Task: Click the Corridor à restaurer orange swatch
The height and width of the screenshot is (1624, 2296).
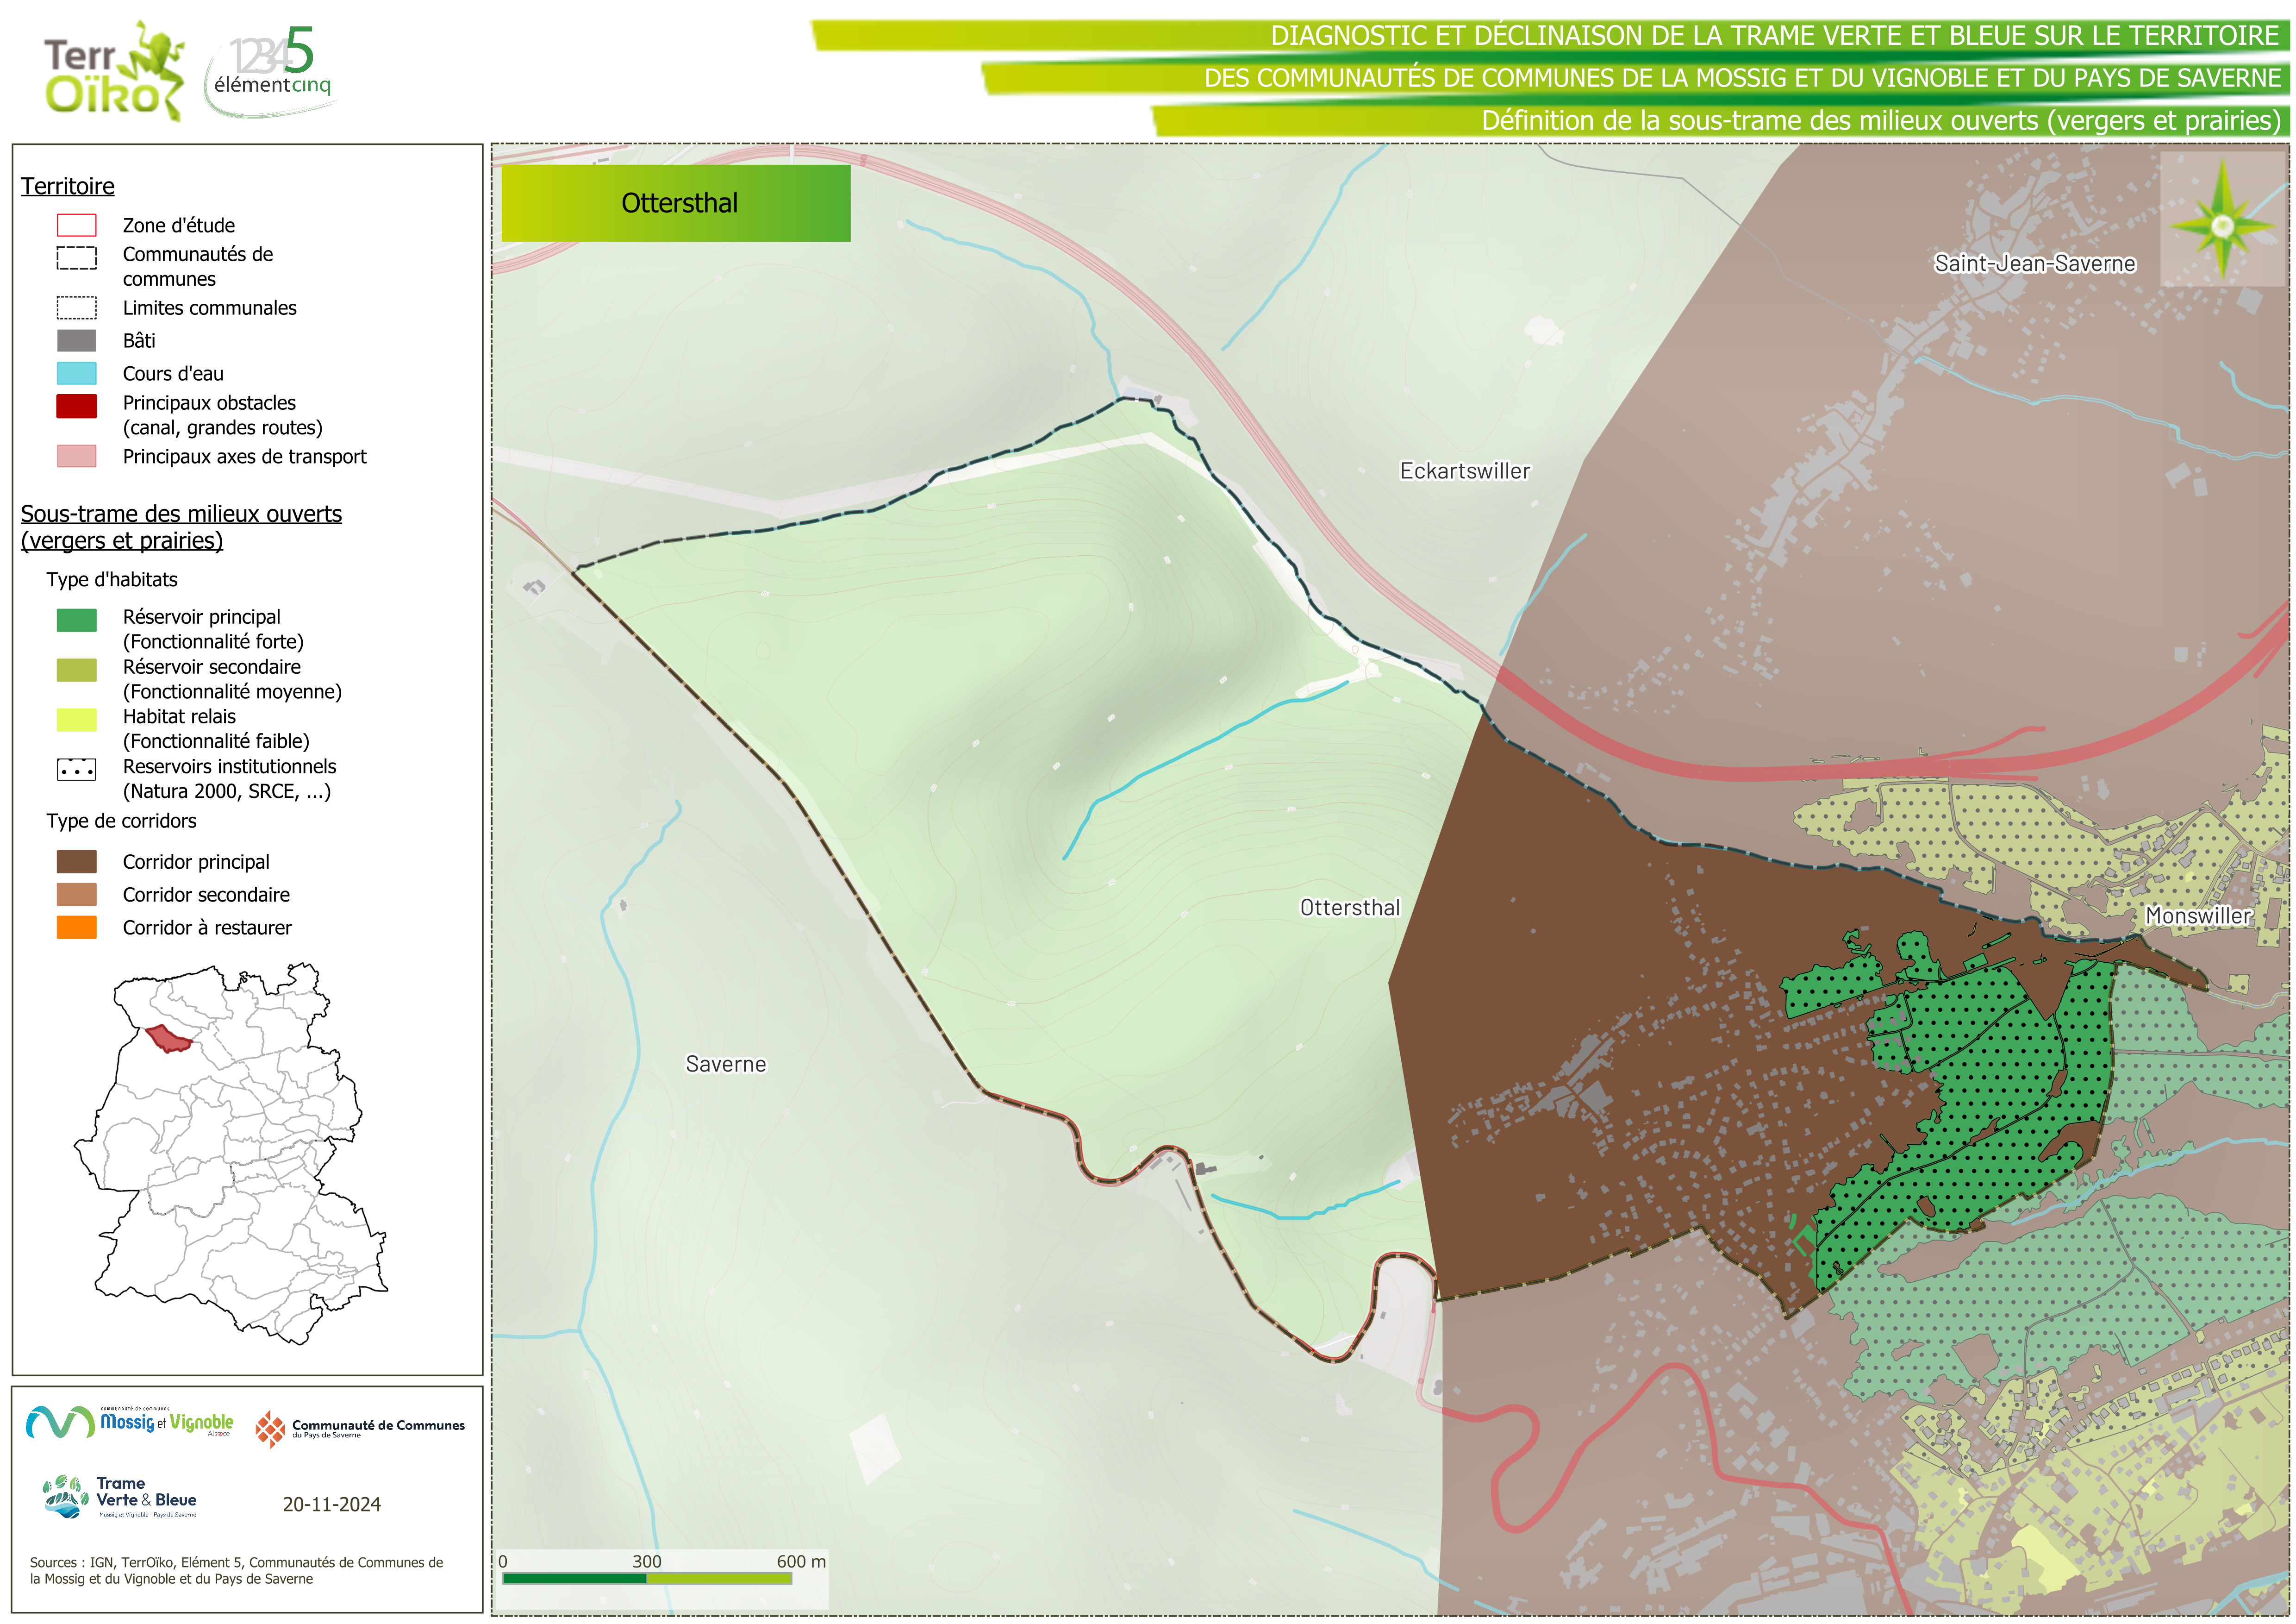Action: 77,928
